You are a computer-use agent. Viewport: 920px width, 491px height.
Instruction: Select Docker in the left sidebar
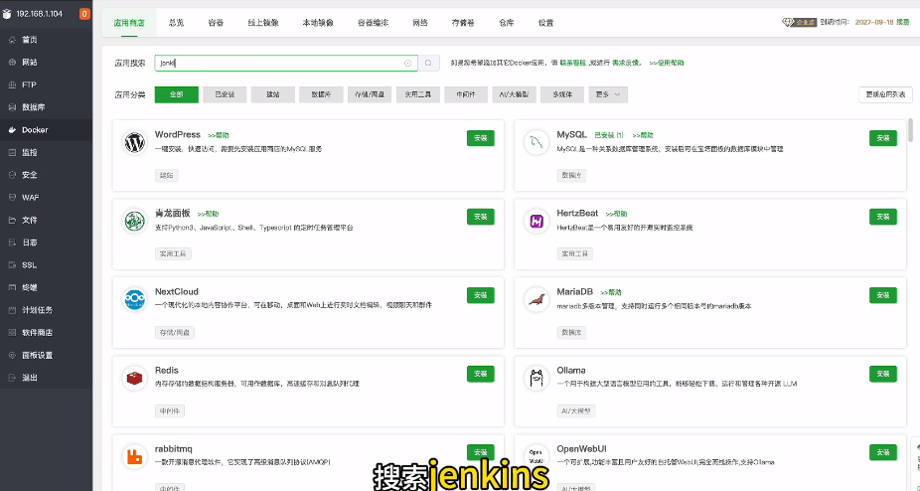point(46,130)
